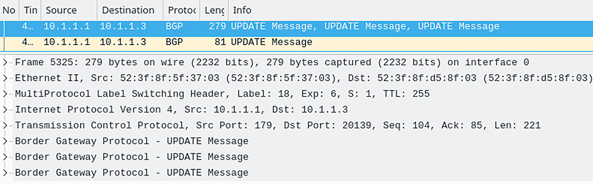Sort packets by the No column
The height and width of the screenshot is (184, 593).
[10, 10]
